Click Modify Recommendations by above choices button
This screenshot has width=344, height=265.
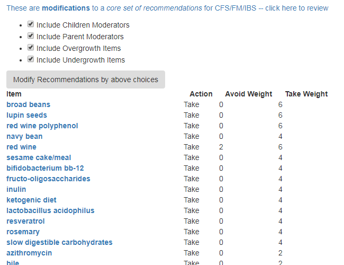(86, 79)
